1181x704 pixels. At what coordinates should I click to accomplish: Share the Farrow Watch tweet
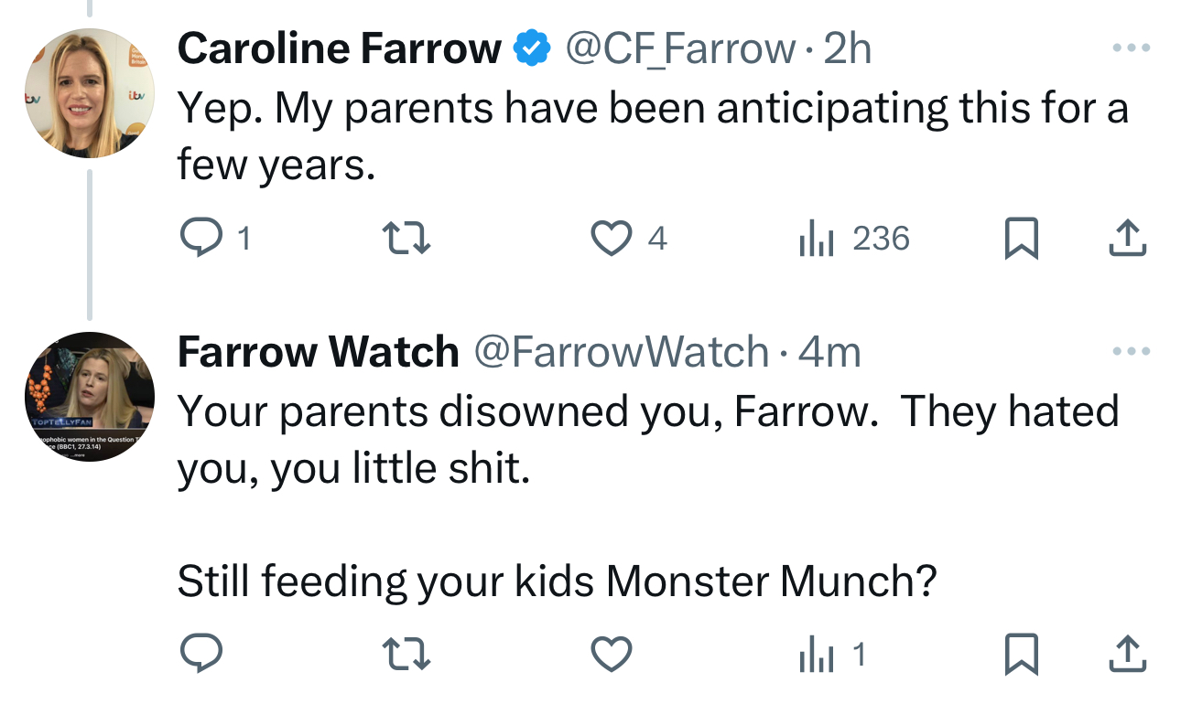[1127, 654]
